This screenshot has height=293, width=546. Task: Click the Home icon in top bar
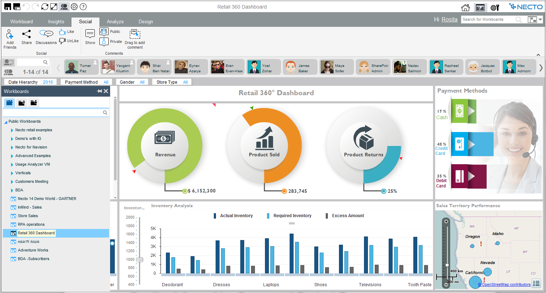[465, 8]
